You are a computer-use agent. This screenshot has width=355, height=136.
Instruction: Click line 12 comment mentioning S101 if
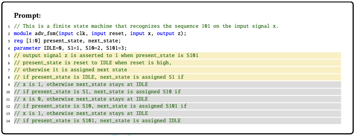(x=177, y=106)
